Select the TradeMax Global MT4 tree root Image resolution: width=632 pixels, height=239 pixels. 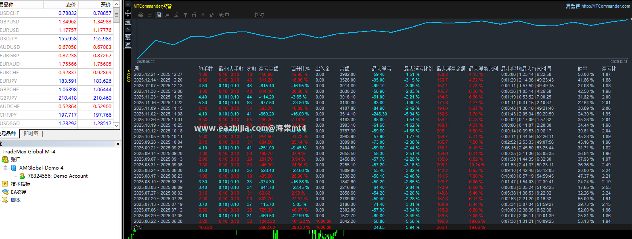tap(29, 151)
